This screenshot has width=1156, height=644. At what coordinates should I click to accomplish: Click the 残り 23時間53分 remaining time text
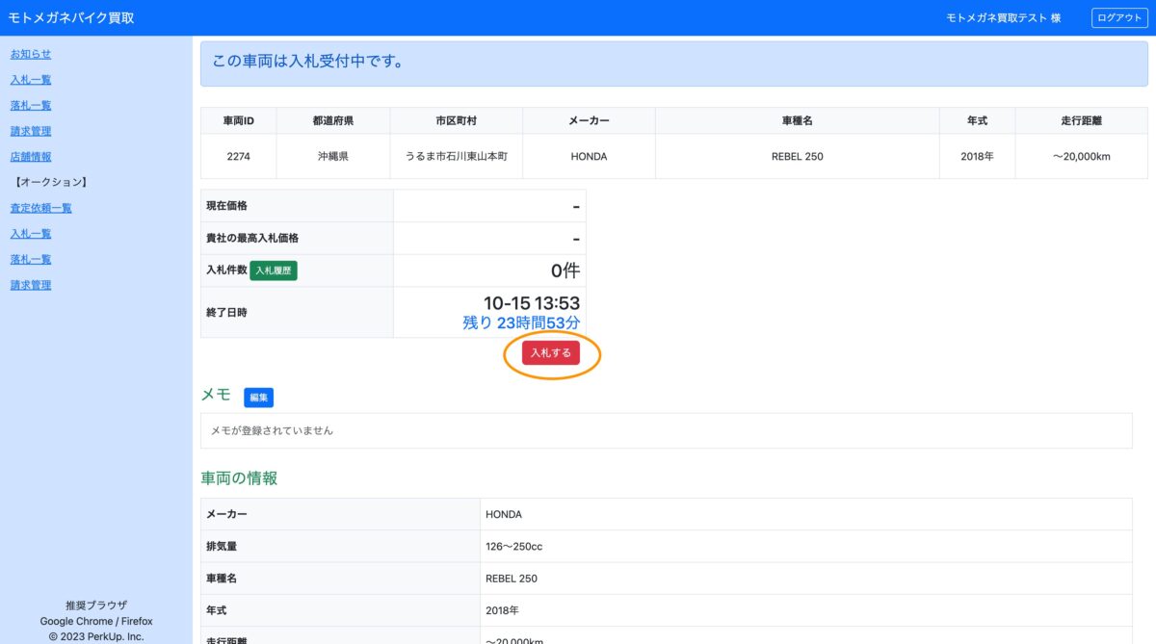click(521, 322)
